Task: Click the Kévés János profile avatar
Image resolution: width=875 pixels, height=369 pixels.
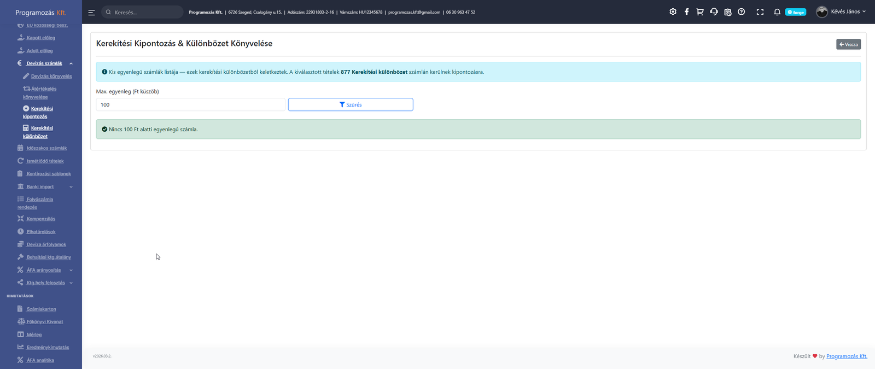Action: 821,11
